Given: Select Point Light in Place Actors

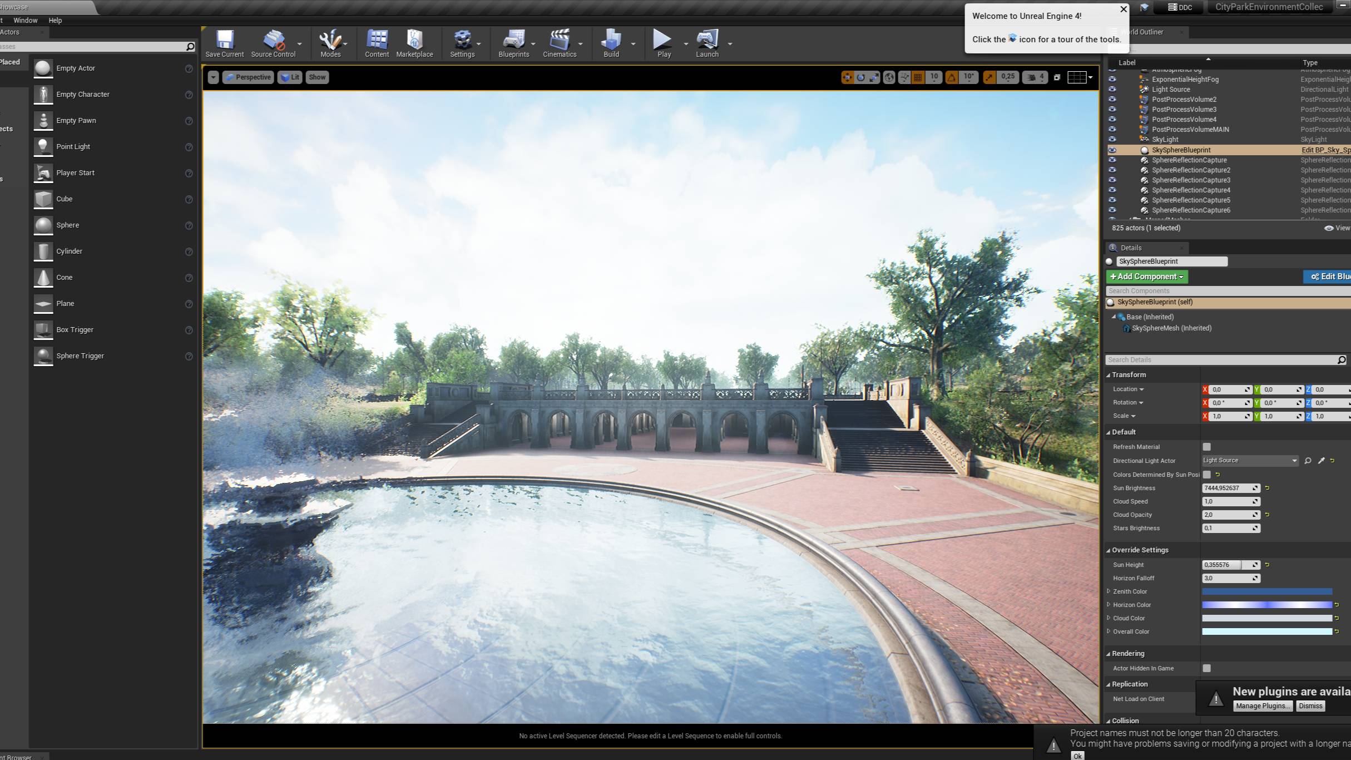Looking at the screenshot, I should pyautogui.click(x=73, y=147).
